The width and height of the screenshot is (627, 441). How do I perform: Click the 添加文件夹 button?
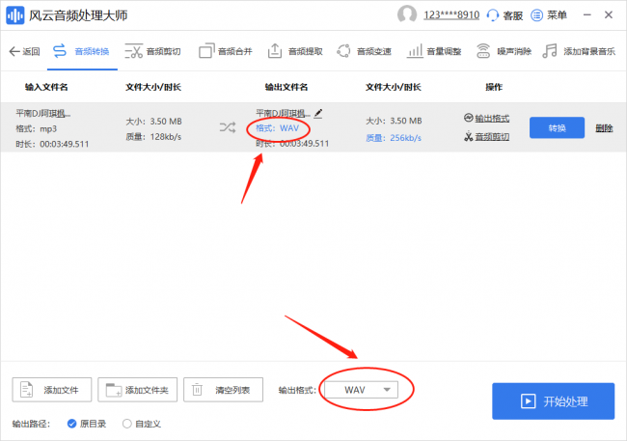[138, 390]
